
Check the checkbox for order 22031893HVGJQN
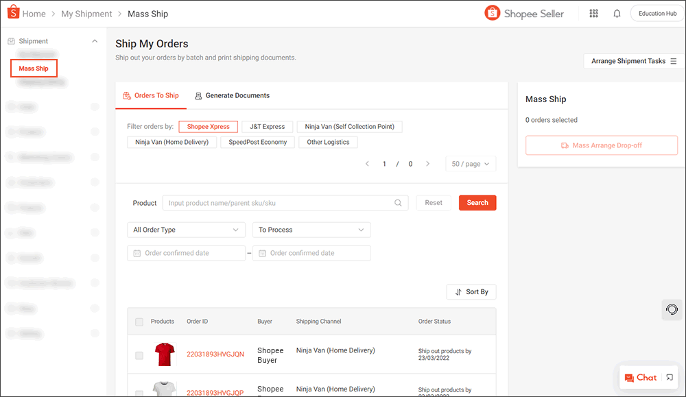139,356
